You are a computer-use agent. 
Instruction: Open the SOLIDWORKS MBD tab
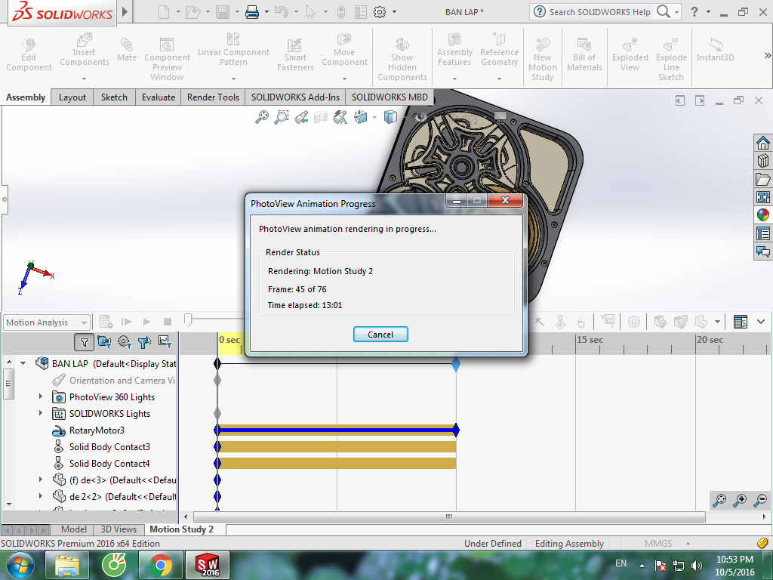[390, 97]
